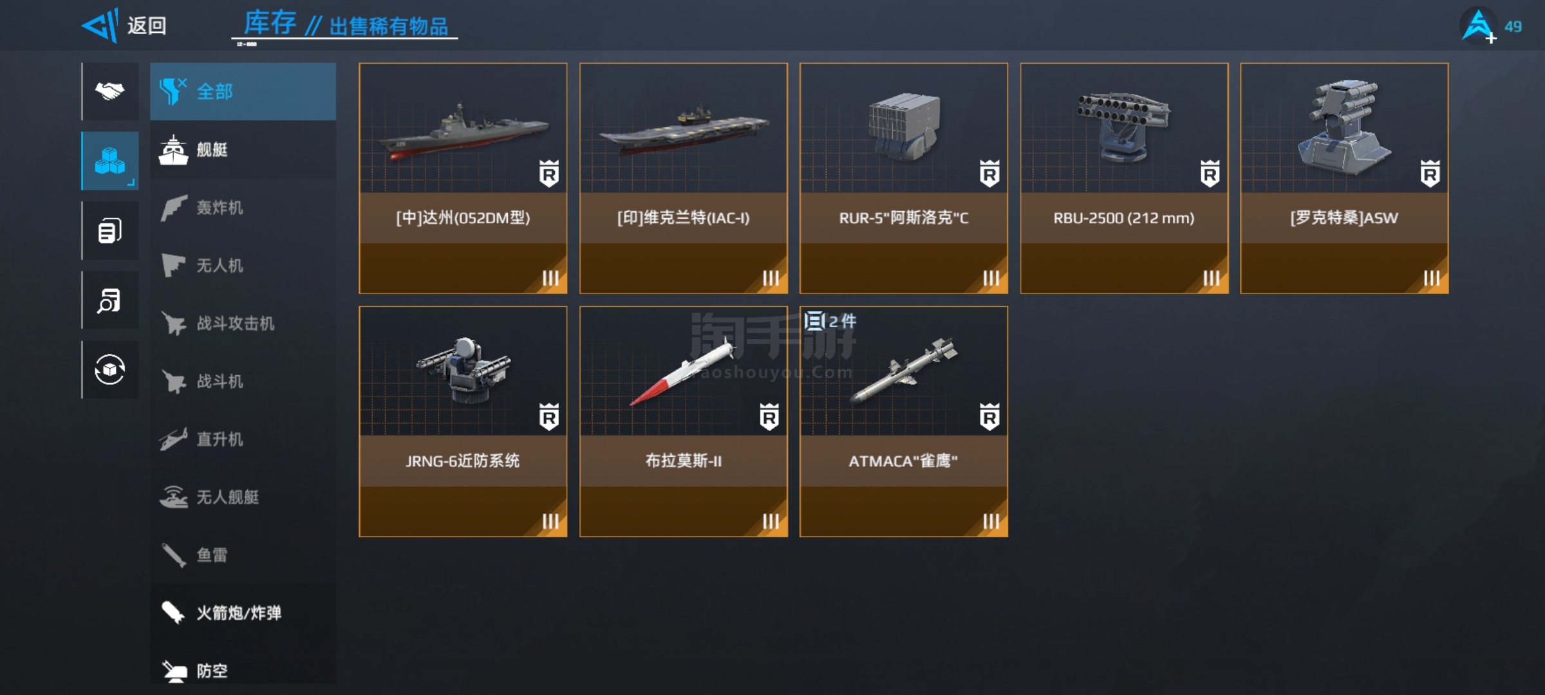Select the ATMACA"雀鹰" missile card
This screenshot has width=1545, height=695.
coord(904,422)
